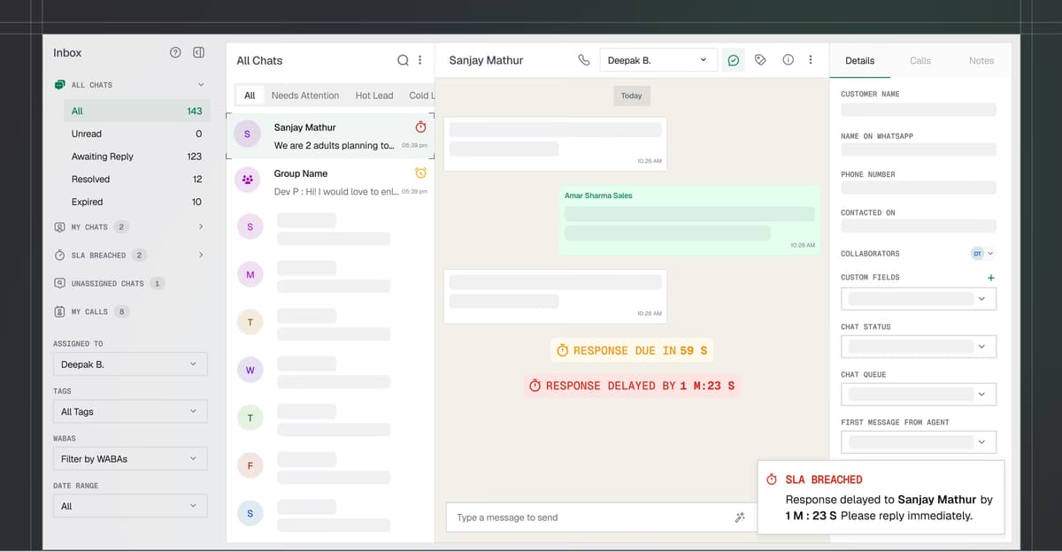Open the Date Range All dropdown

[130, 506]
